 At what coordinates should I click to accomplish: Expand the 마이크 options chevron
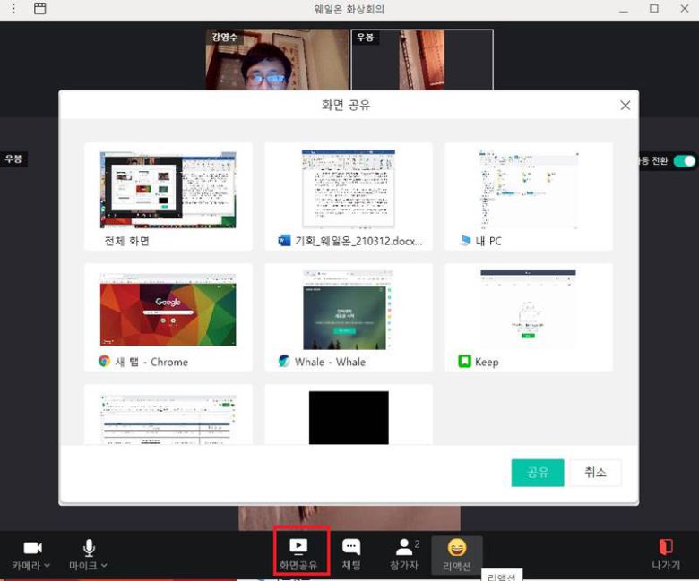[104, 566]
